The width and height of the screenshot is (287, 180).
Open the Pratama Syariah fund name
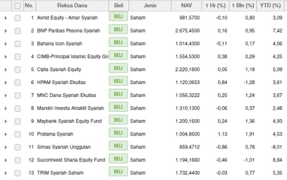pyautogui.click(x=55, y=134)
